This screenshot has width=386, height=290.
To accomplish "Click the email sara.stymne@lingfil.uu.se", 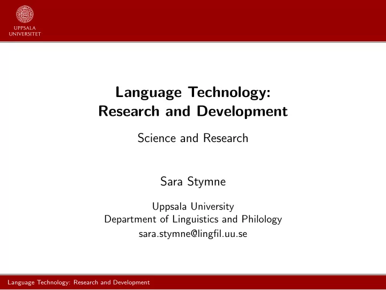I will tap(193, 234).
